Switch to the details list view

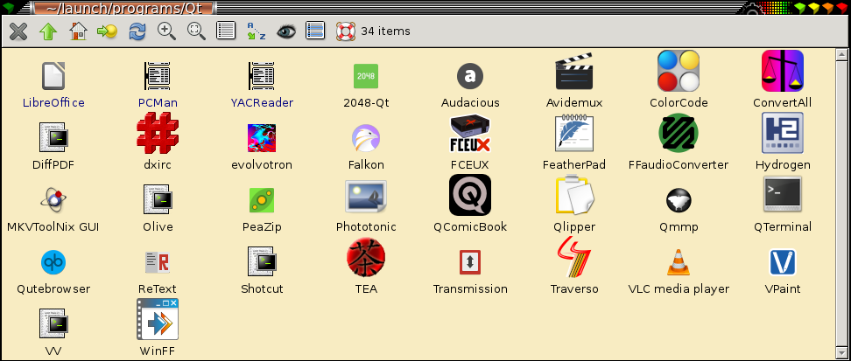[x=226, y=31]
